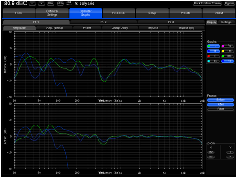Click the Dim button

[x=50, y=4]
